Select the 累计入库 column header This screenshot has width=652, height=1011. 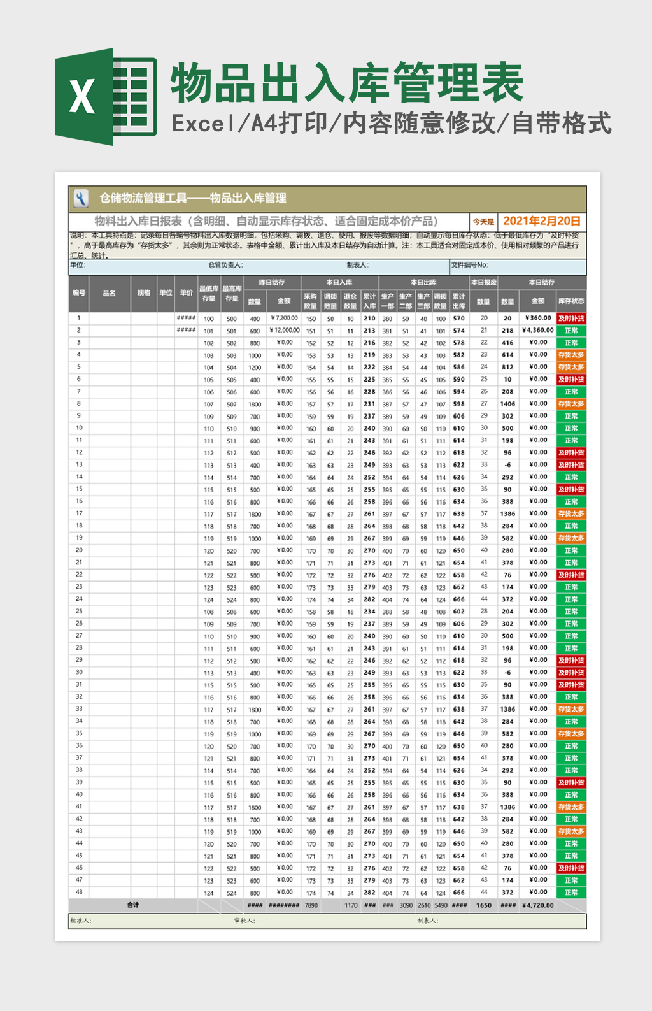coord(369,301)
